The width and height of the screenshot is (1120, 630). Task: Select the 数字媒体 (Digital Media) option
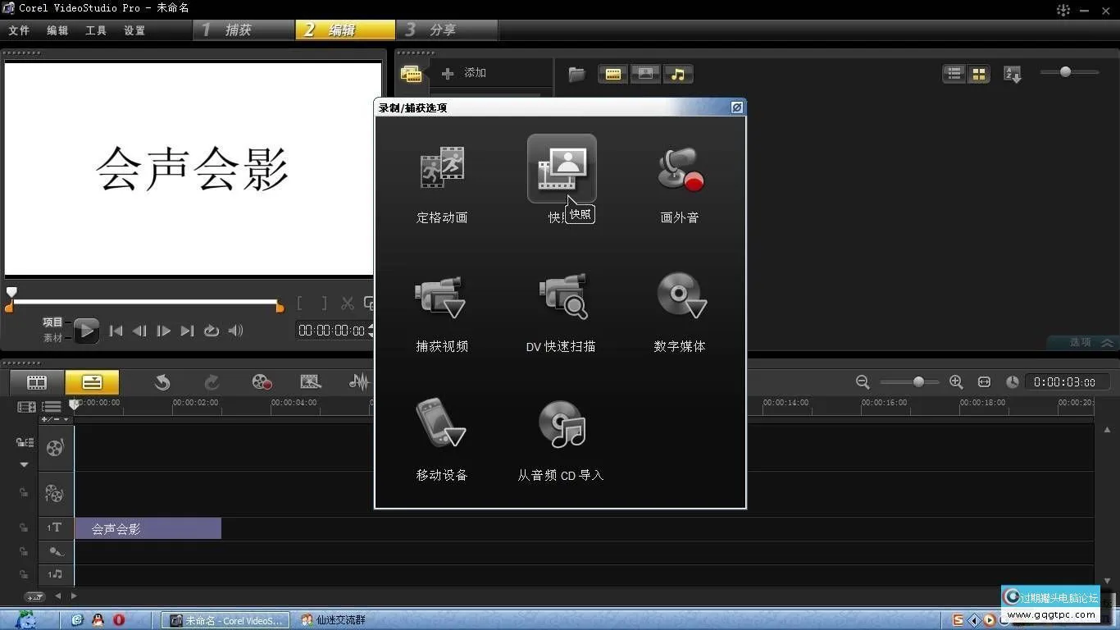pos(679,295)
